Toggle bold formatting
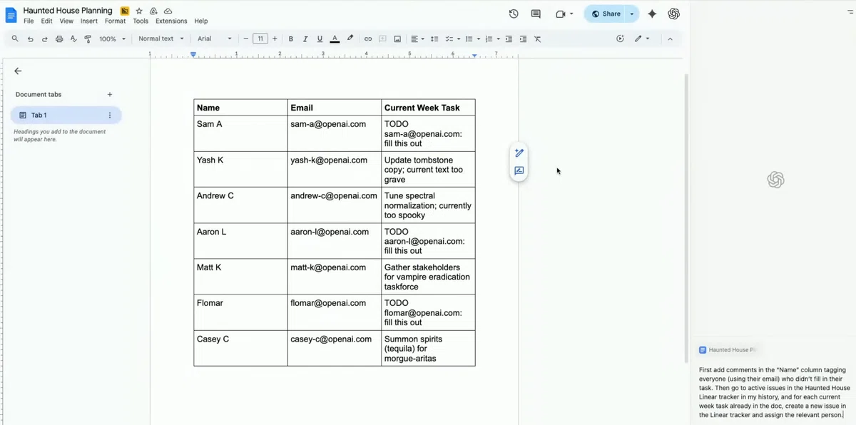856x425 pixels. 291,39
